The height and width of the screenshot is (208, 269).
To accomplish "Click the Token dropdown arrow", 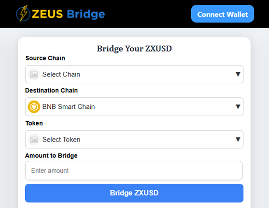I will coord(238,139).
